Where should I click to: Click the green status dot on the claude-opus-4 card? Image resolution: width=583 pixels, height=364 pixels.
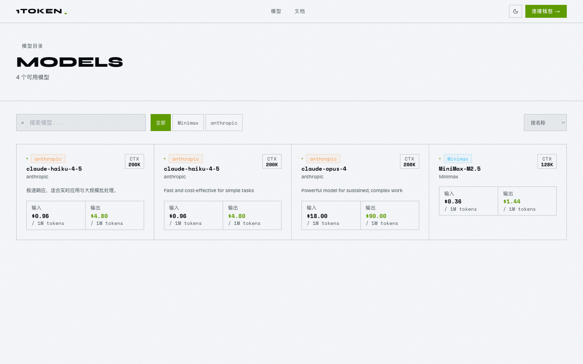(302, 158)
